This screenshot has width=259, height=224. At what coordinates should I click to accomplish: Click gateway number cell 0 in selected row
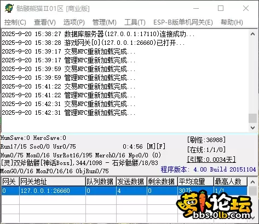(x=10, y=191)
